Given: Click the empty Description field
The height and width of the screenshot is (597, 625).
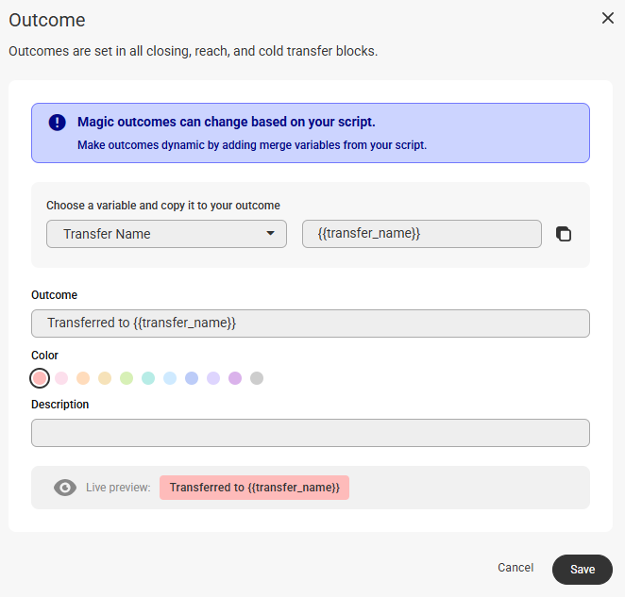Looking at the screenshot, I should click(x=311, y=433).
